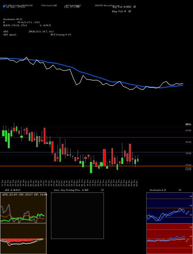This screenshot has width=193, height=254.
Task: Click the last green candlestick on the right
Action: (138, 160)
